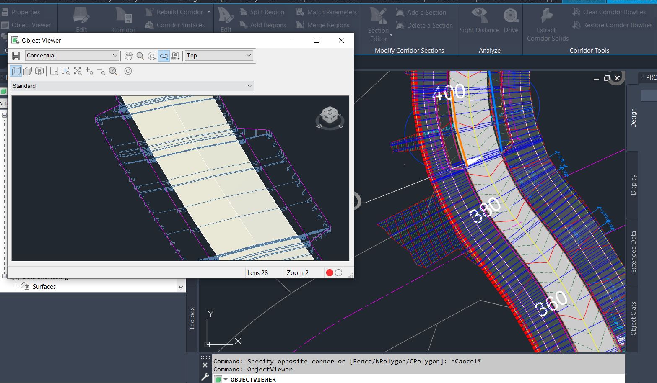Click the red status circle in Object Viewer

pyautogui.click(x=330, y=273)
